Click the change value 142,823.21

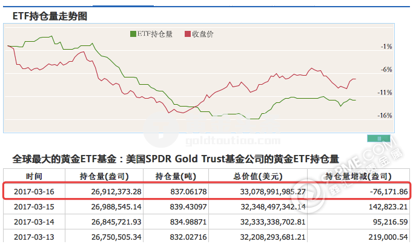click(388, 206)
